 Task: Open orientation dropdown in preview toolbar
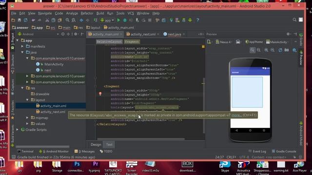[x=238, y=42]
